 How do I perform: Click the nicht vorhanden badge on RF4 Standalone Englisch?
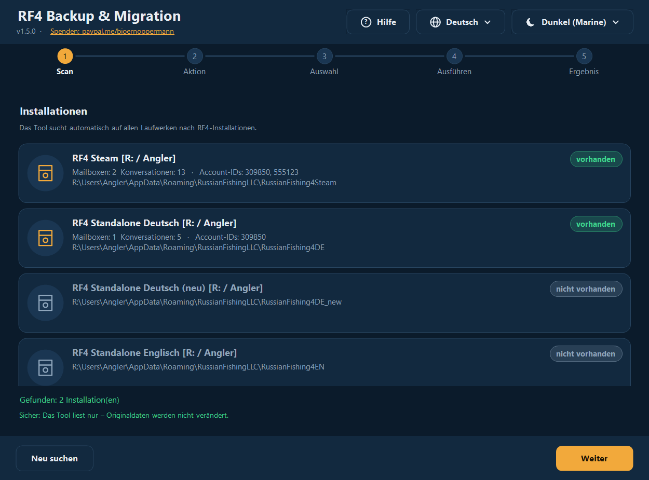(x=586, y=354)
